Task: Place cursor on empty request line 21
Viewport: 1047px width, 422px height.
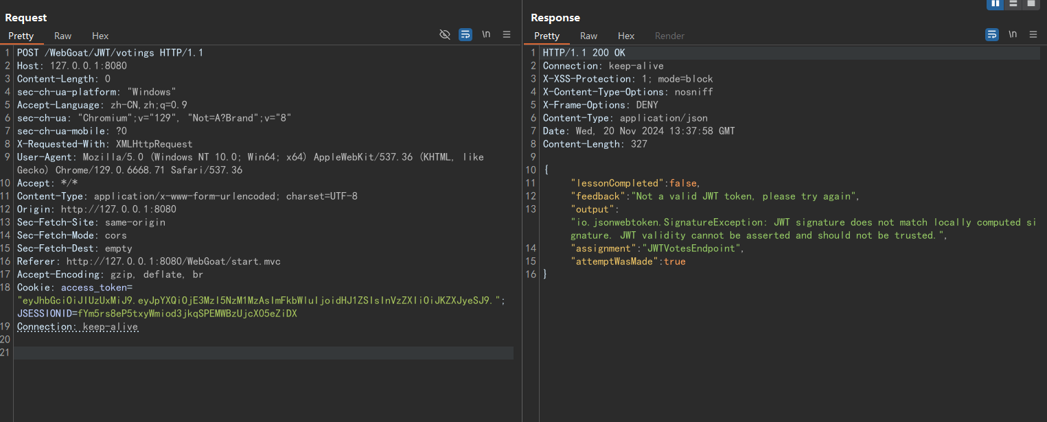Action: coord(264,353)
